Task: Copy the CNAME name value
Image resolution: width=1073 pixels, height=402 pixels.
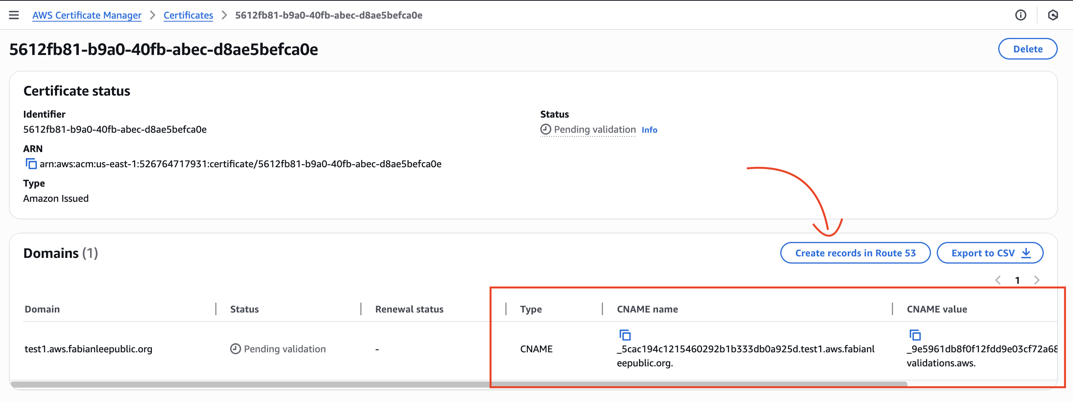Action: 625,335
